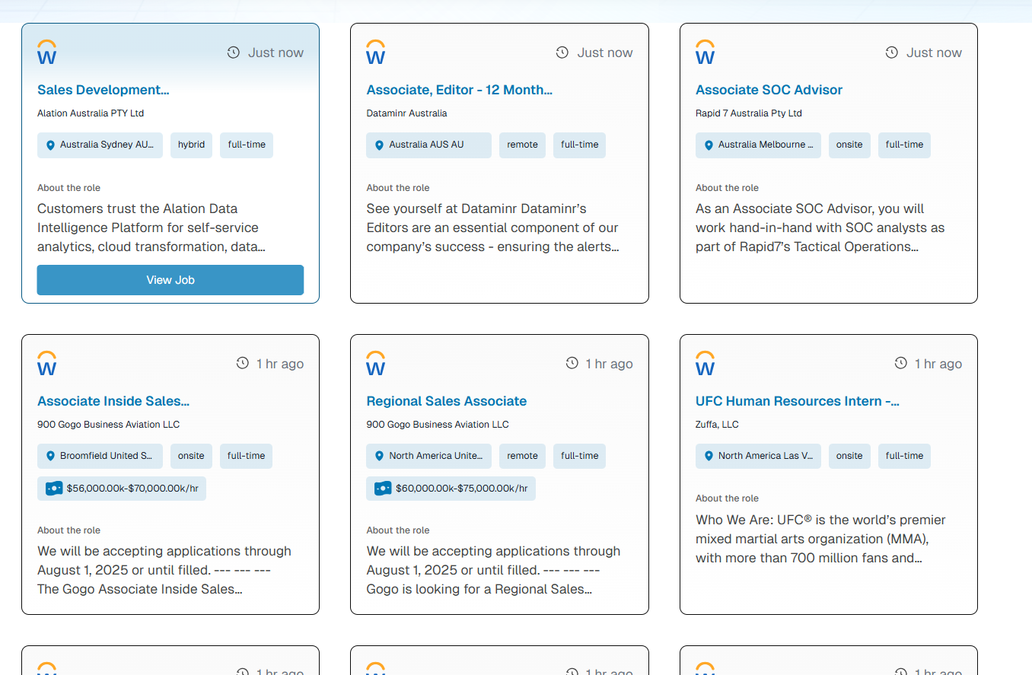The image size is (1032, 675).
Task: Click full-time tag on UFC Human Resources card
Action: tap(904, 456)
